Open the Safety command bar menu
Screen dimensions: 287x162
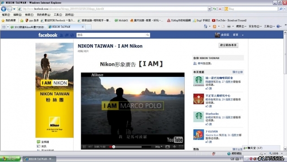(x=255, y=26)
